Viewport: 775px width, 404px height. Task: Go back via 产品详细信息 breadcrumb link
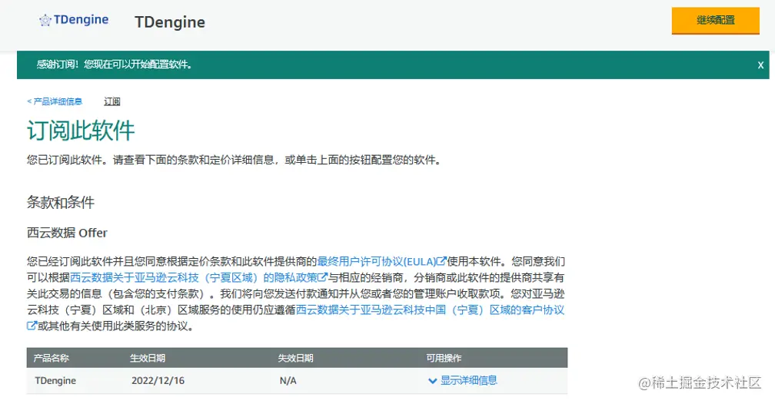tap(55, 101)
